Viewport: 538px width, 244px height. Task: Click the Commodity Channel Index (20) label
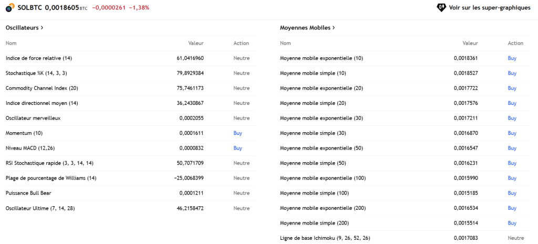click(x=42, y=88)
